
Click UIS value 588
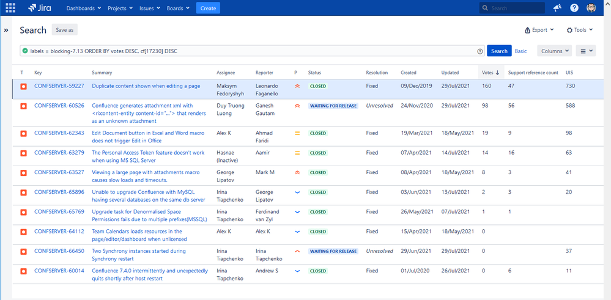pyautogui.click(x=571, y=106)
